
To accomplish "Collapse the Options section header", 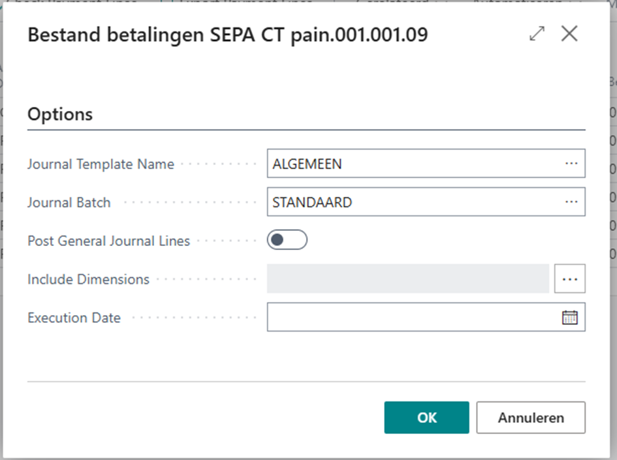I will 60,114.
